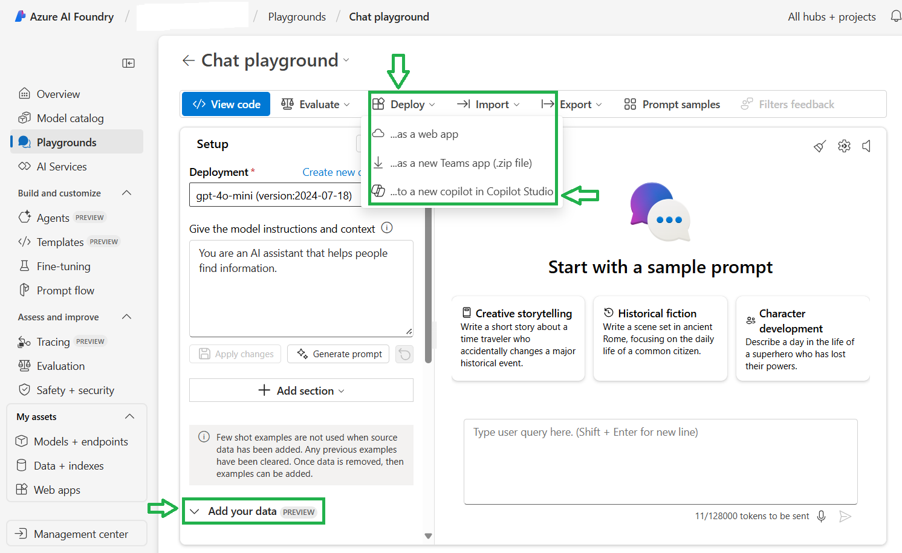Click the user query text box
Viewport: 902px width, 553px height.
click(660, 461)
